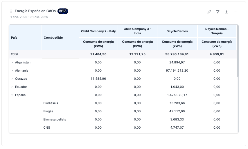
Task: Click the Dcycle Demos - Turquía header
Action: [217, 31]
